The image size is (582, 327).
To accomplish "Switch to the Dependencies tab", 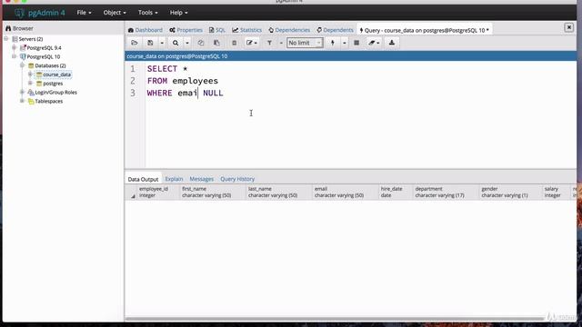I will 289,30.
